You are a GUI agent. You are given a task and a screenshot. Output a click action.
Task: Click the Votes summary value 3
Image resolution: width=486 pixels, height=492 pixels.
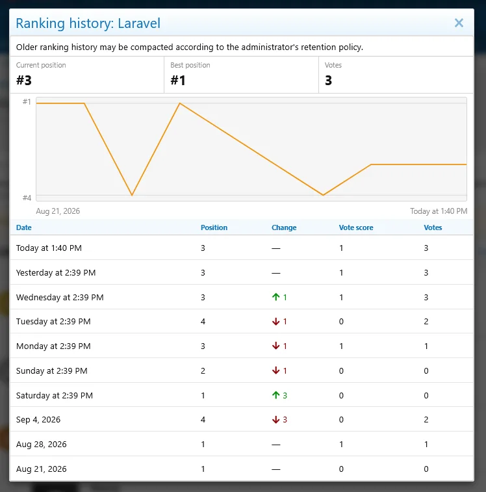click(x=329, y=81)
